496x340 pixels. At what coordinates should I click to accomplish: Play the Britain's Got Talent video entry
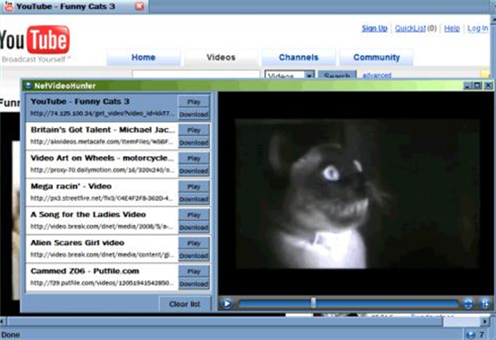click(194, 130)
